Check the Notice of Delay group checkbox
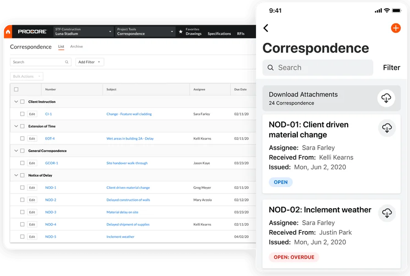The image size is (410, 276). (x=22, y=175)
